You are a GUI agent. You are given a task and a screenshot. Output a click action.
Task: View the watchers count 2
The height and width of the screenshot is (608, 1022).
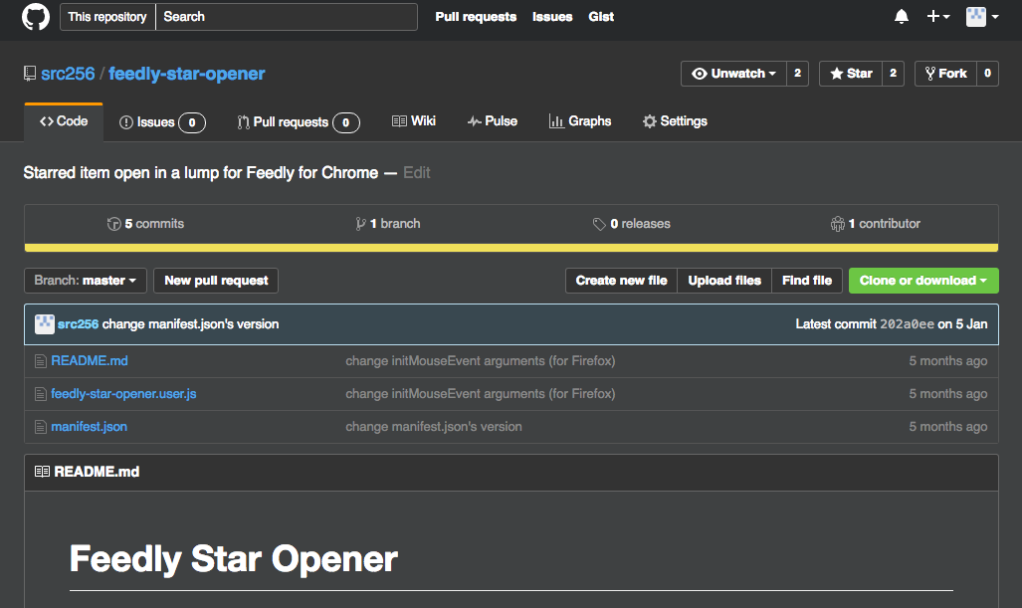[797, 74]
